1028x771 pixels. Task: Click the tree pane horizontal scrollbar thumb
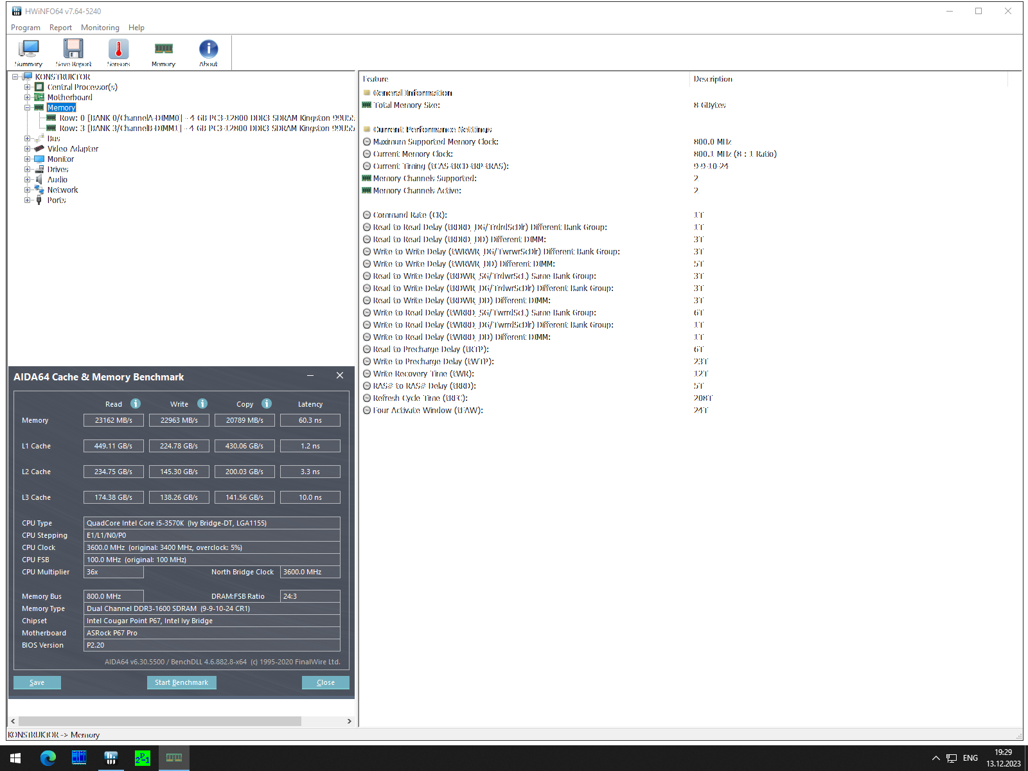160,721
